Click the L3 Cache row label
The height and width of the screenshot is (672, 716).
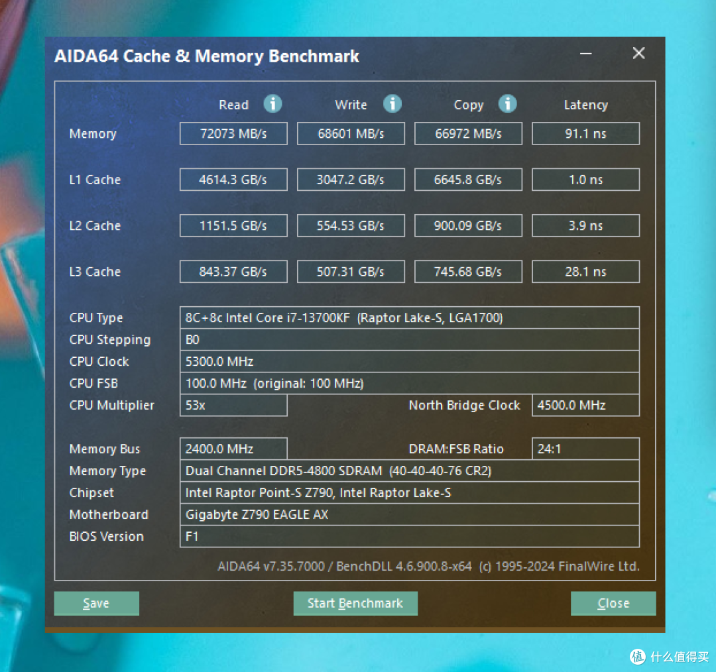coord(95,272)
